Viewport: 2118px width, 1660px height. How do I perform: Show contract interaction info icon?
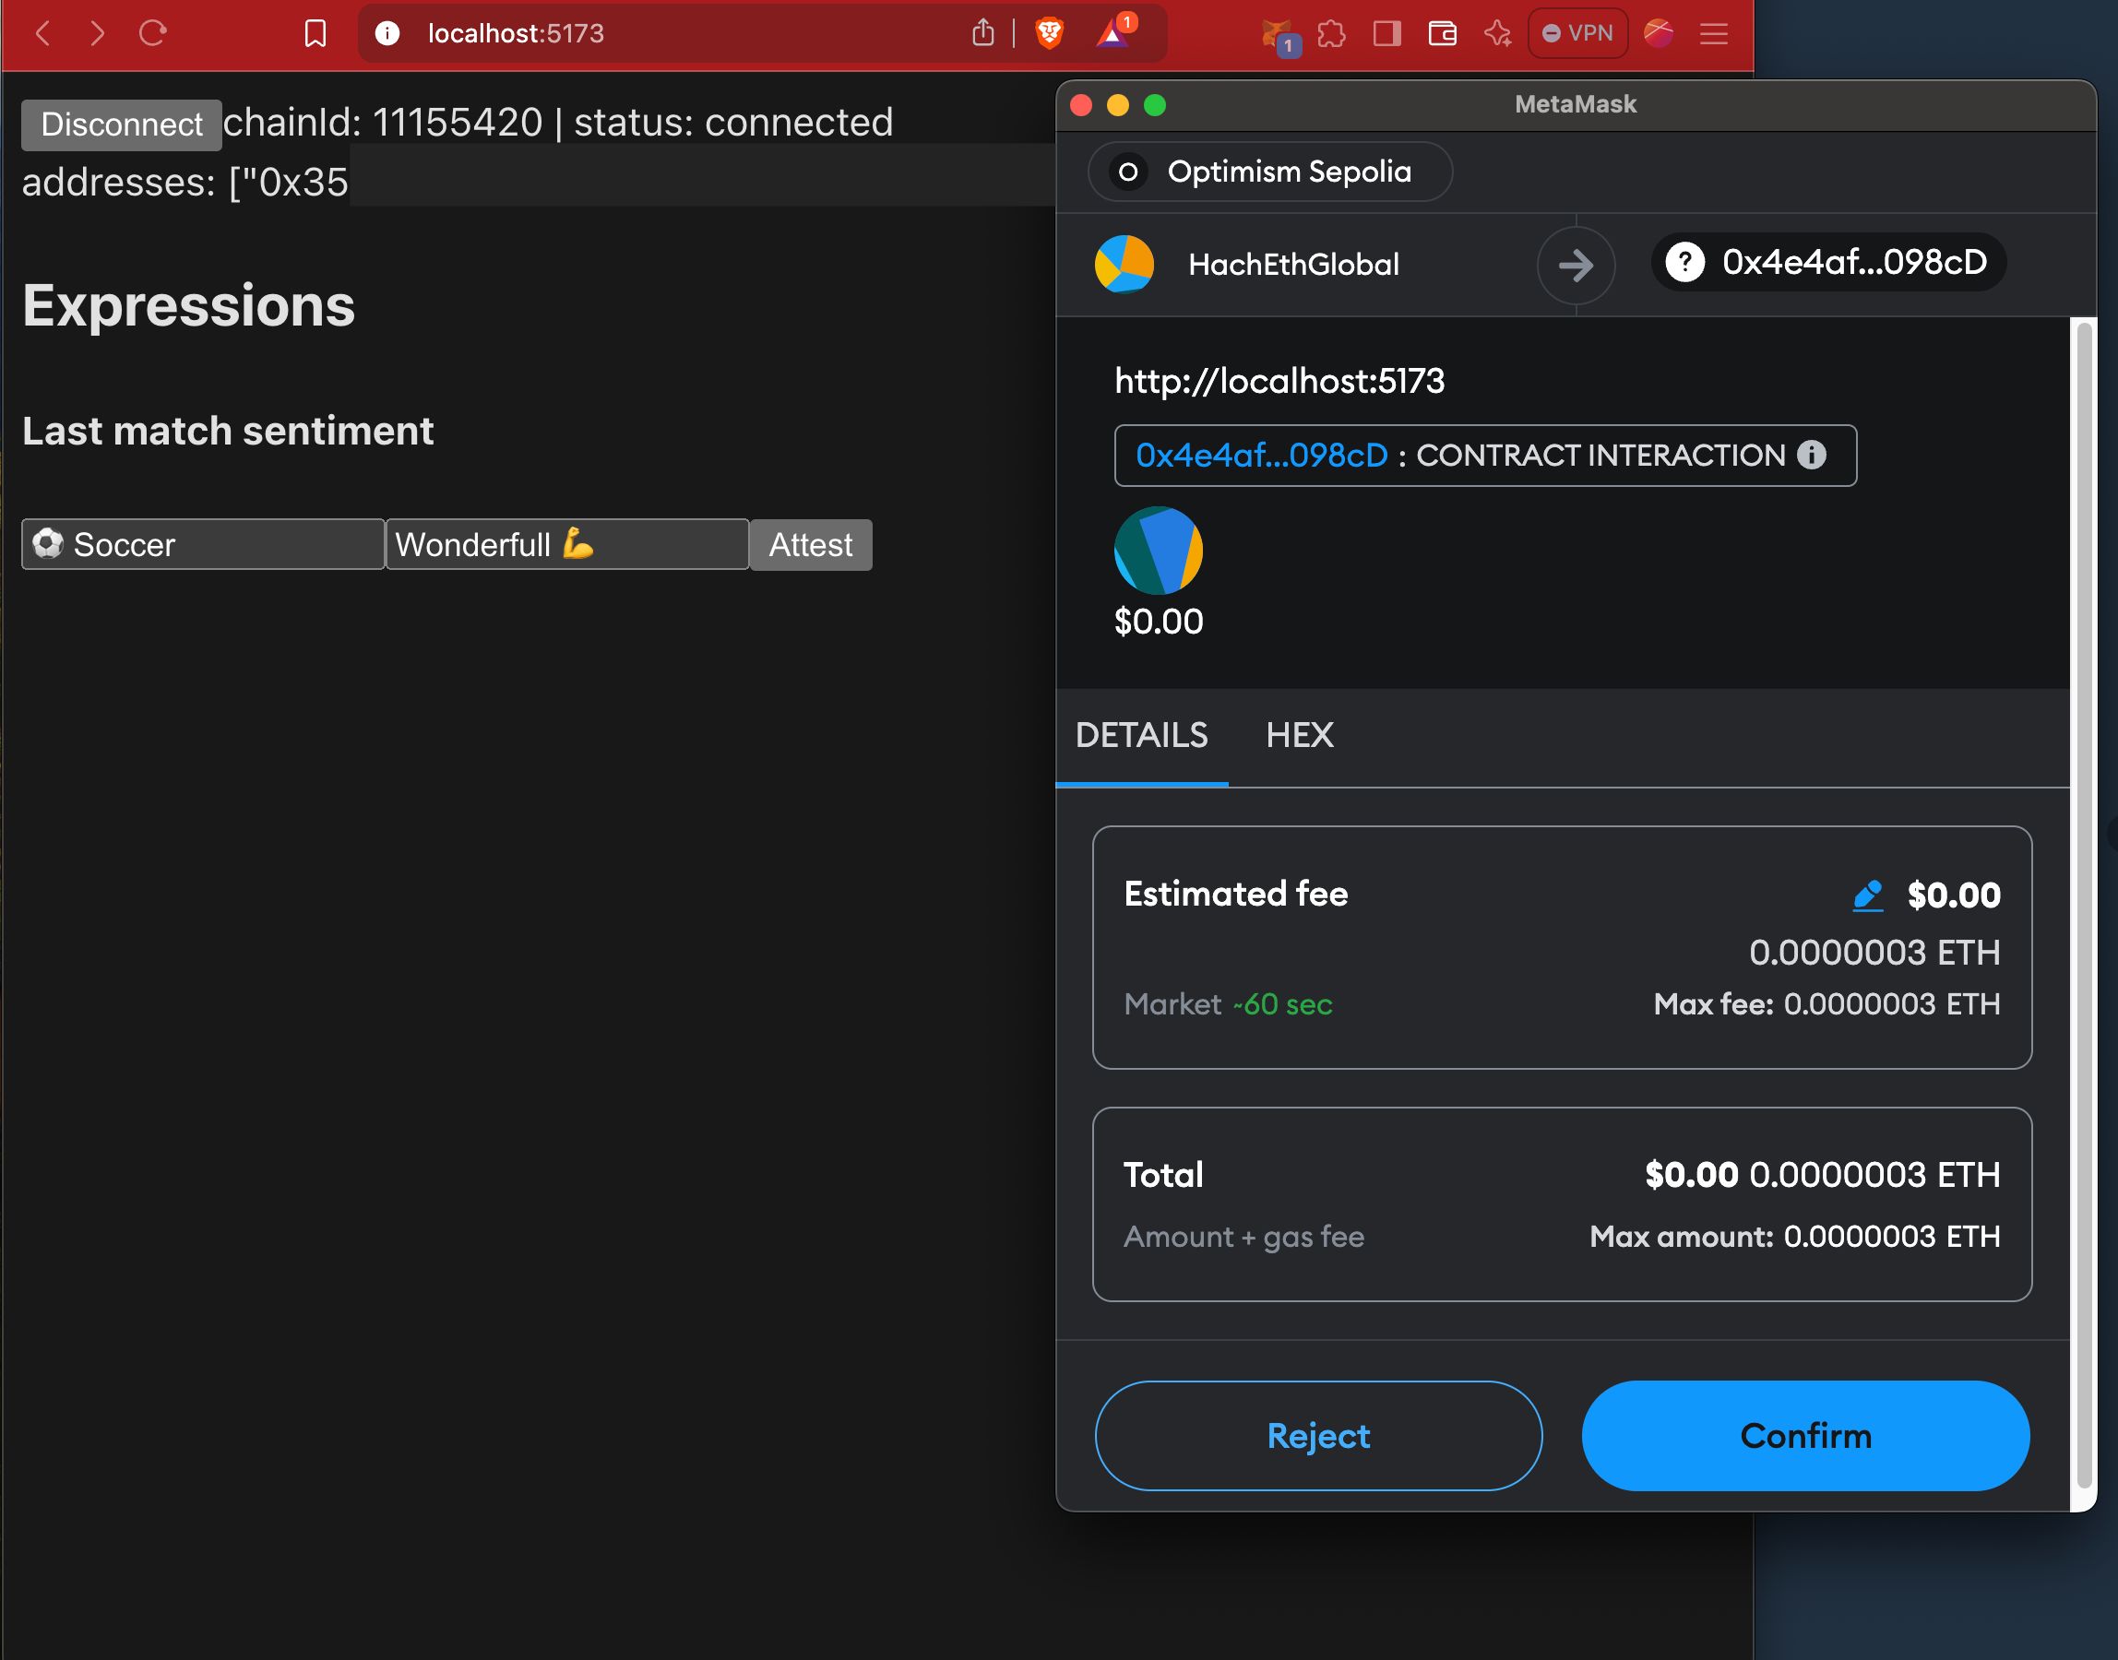[x=1812, y=455]
